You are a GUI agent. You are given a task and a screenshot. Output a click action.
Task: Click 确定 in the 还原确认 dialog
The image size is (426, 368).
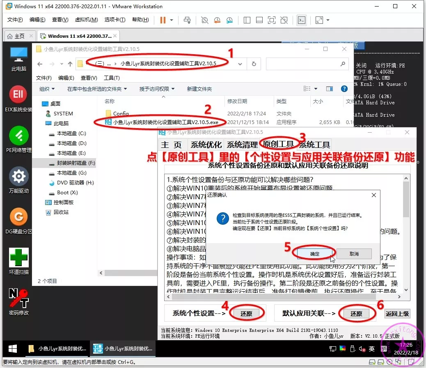[x=315, y=253]
